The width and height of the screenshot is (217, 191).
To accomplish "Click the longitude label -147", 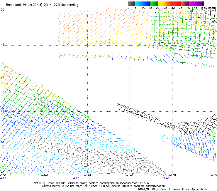I will click(x=45, y=175).
